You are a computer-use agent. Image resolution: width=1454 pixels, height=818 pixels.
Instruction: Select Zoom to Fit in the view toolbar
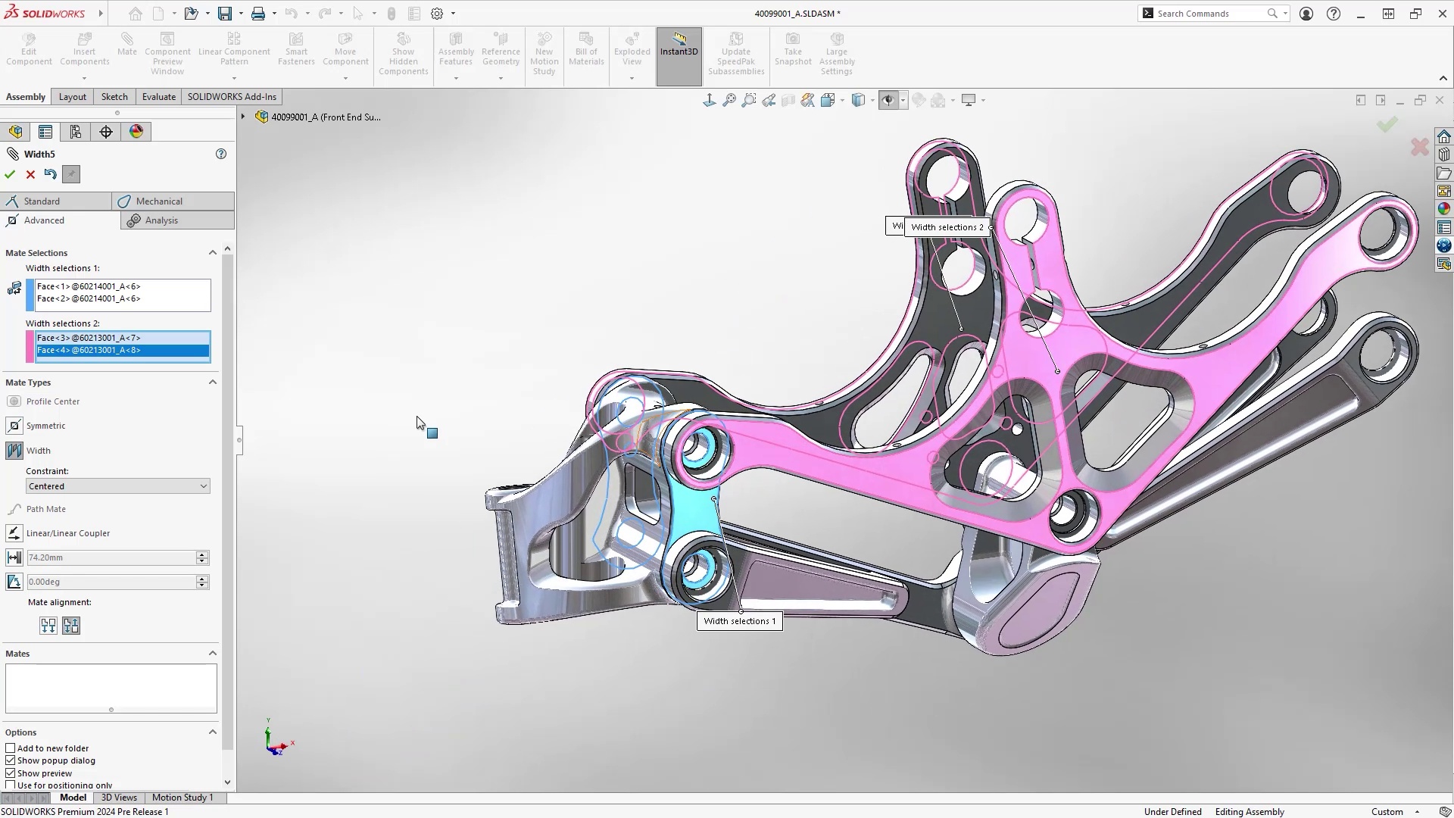(x=729, y=99)
